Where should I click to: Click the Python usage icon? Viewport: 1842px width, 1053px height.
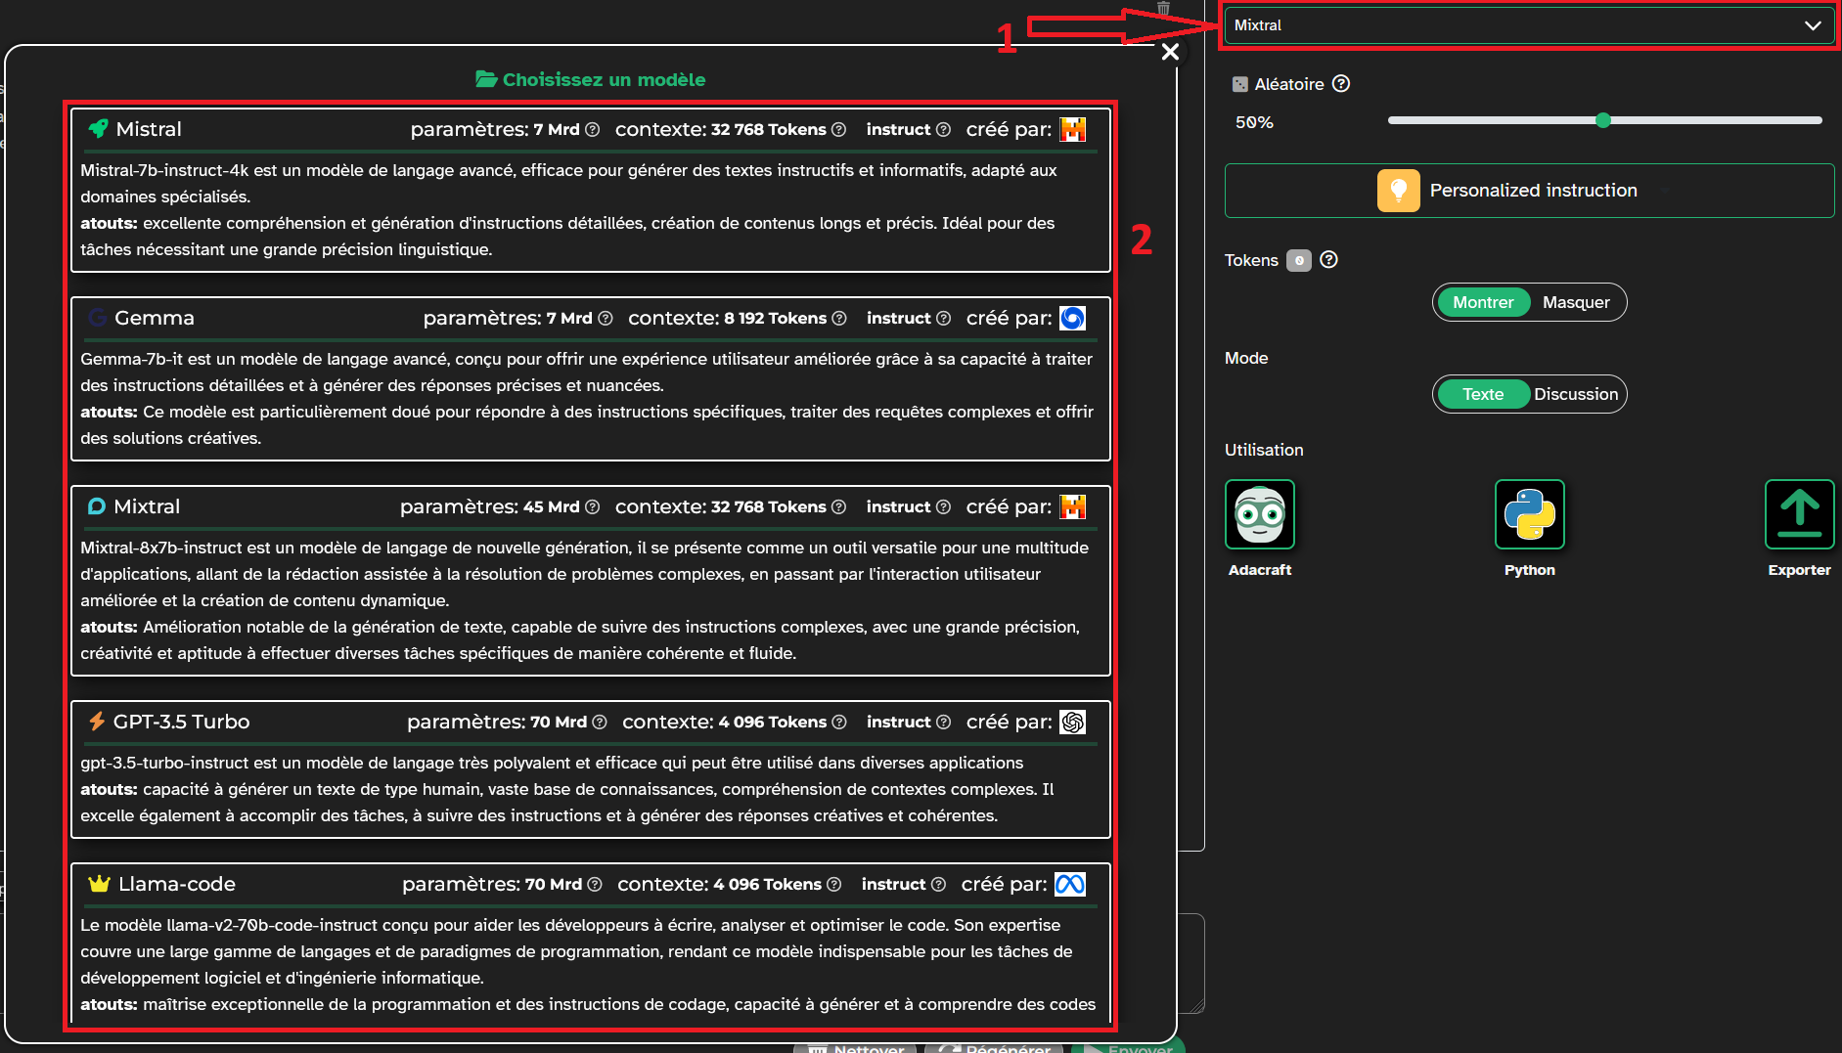1529,514
